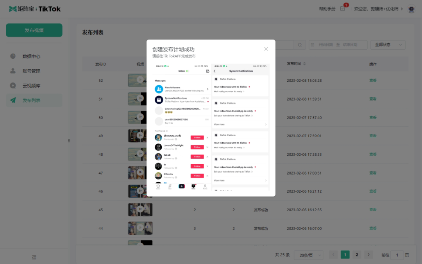Expand the 欢迎您 user menu arrow

pyautogui.click(x=402, y=9)
